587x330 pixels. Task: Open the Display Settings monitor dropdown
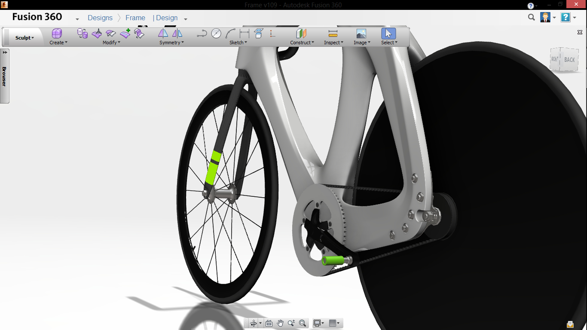318,323
